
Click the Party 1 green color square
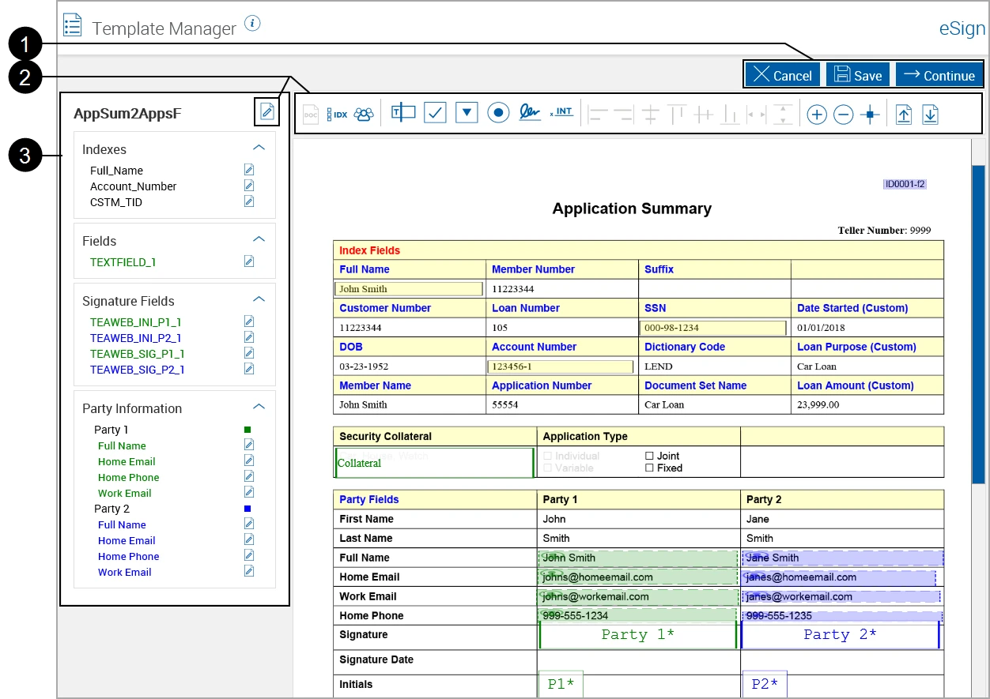(x=247, y=430)
